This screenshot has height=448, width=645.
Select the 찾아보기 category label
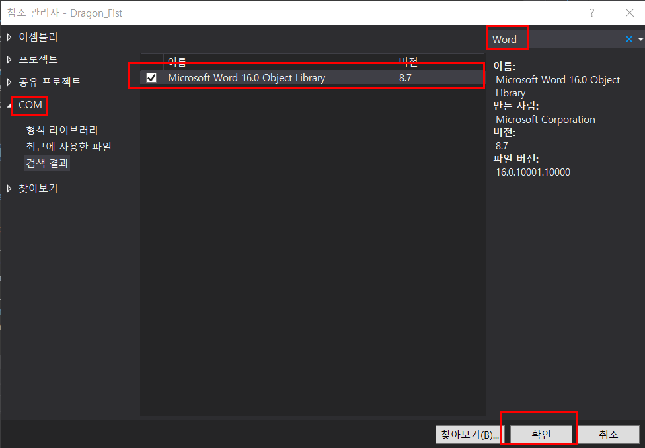[38, 188]
